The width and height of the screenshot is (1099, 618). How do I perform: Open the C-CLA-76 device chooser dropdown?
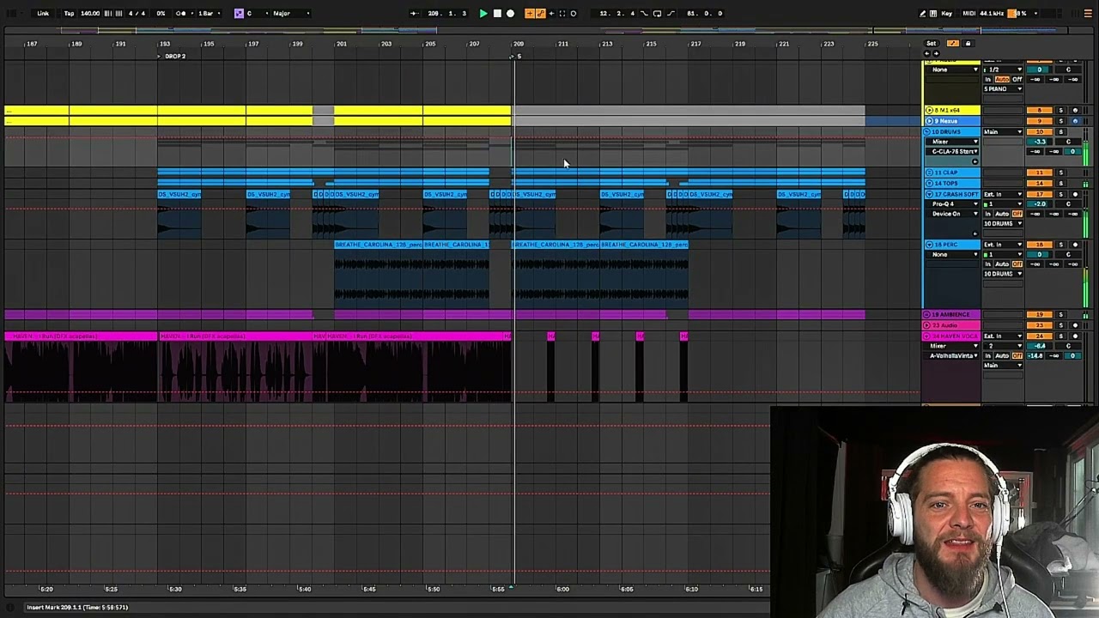tap(952, 151)
